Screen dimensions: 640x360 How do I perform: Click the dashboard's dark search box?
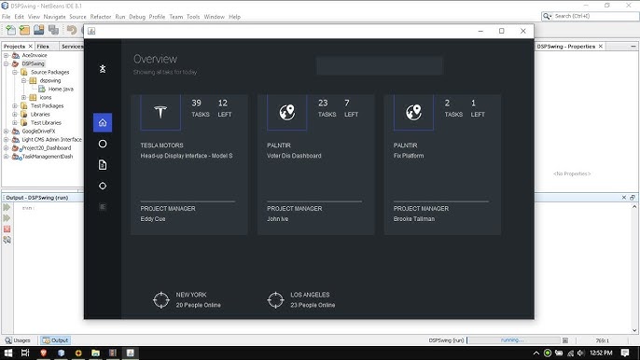pyautogui.click(x=380, y=65)
